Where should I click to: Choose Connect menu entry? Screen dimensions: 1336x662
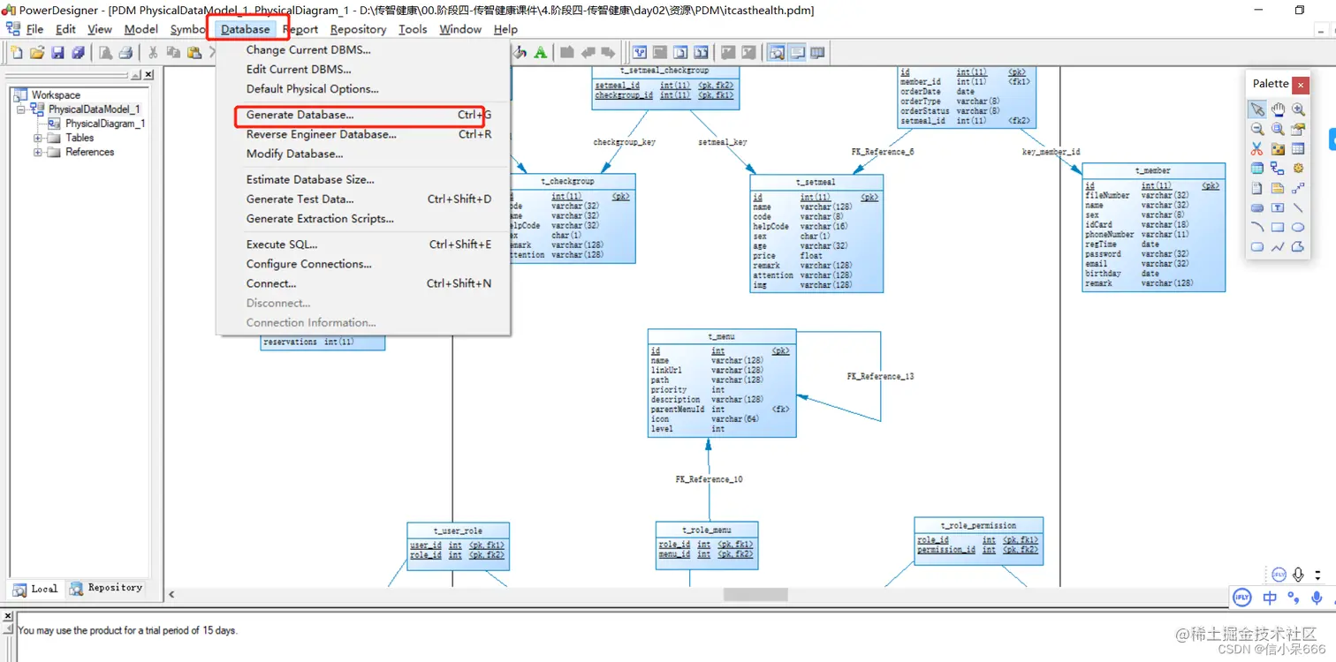pos(363,283)
